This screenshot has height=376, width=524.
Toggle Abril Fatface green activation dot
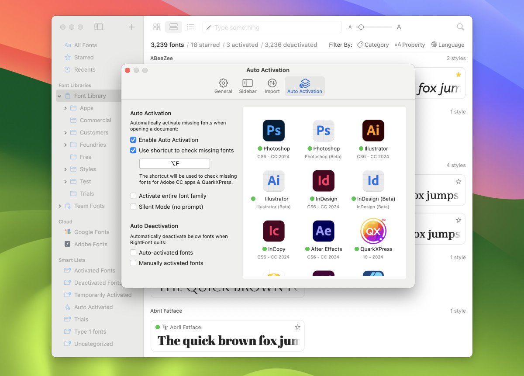coord(158,327)
